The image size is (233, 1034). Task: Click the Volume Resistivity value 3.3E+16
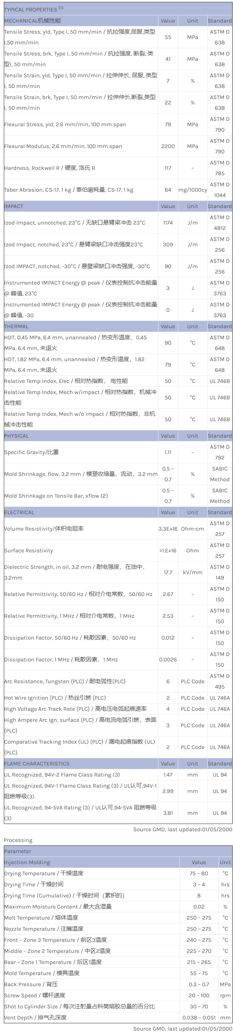[x=168, y=529]
